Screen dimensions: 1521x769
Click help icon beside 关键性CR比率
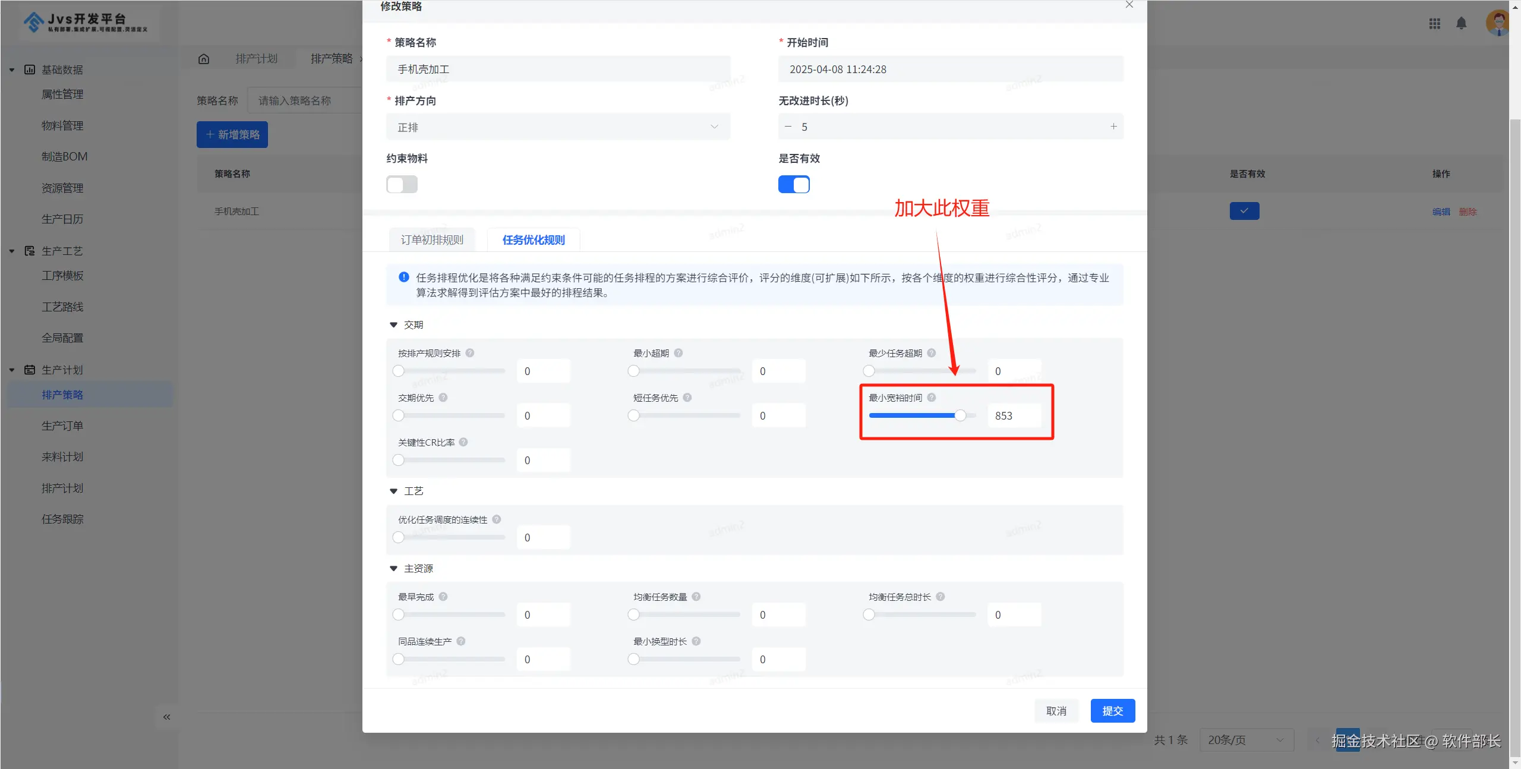(x=463, y=442)
